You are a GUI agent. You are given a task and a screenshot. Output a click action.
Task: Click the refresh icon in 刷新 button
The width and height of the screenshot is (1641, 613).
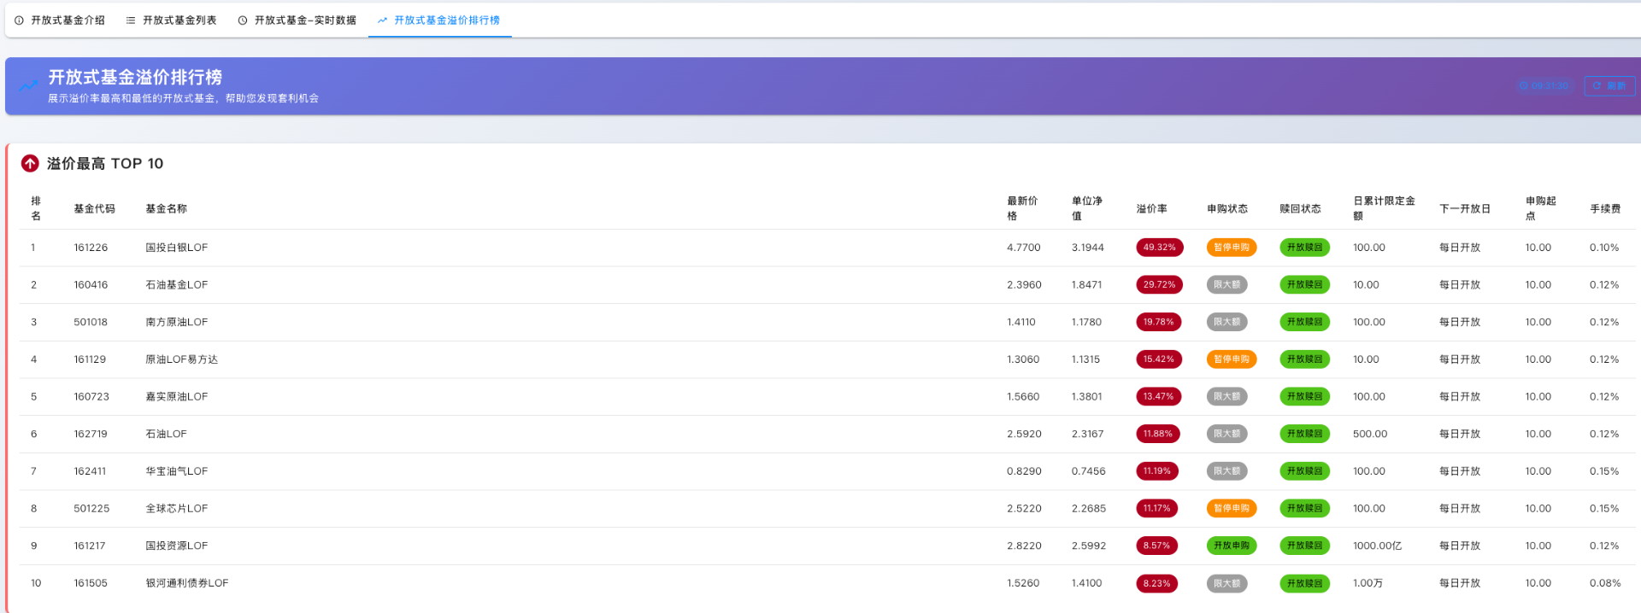click(x=1597, y=86)
